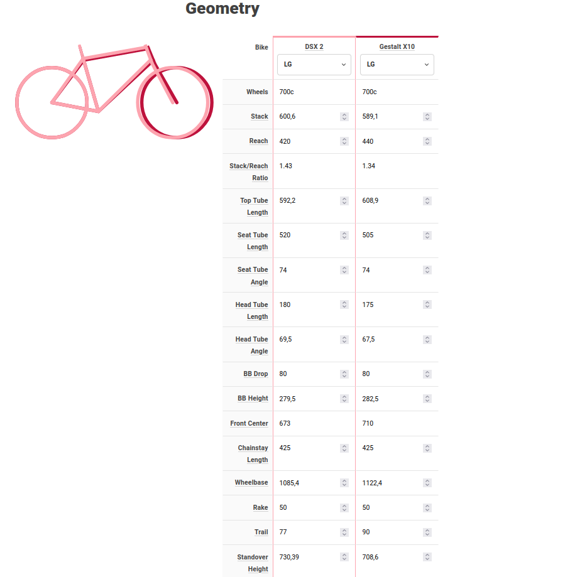Viewport: 570px width, 577px height.
Task: Click DSX 2 Reach stepper arrows
Action: pos(344,141)
